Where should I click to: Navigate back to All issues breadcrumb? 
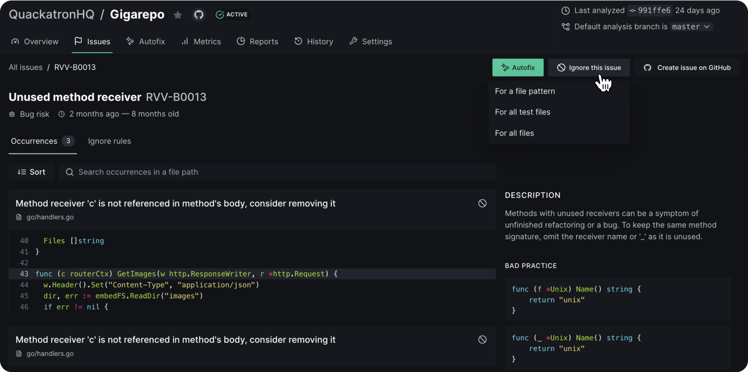point(25,68)
